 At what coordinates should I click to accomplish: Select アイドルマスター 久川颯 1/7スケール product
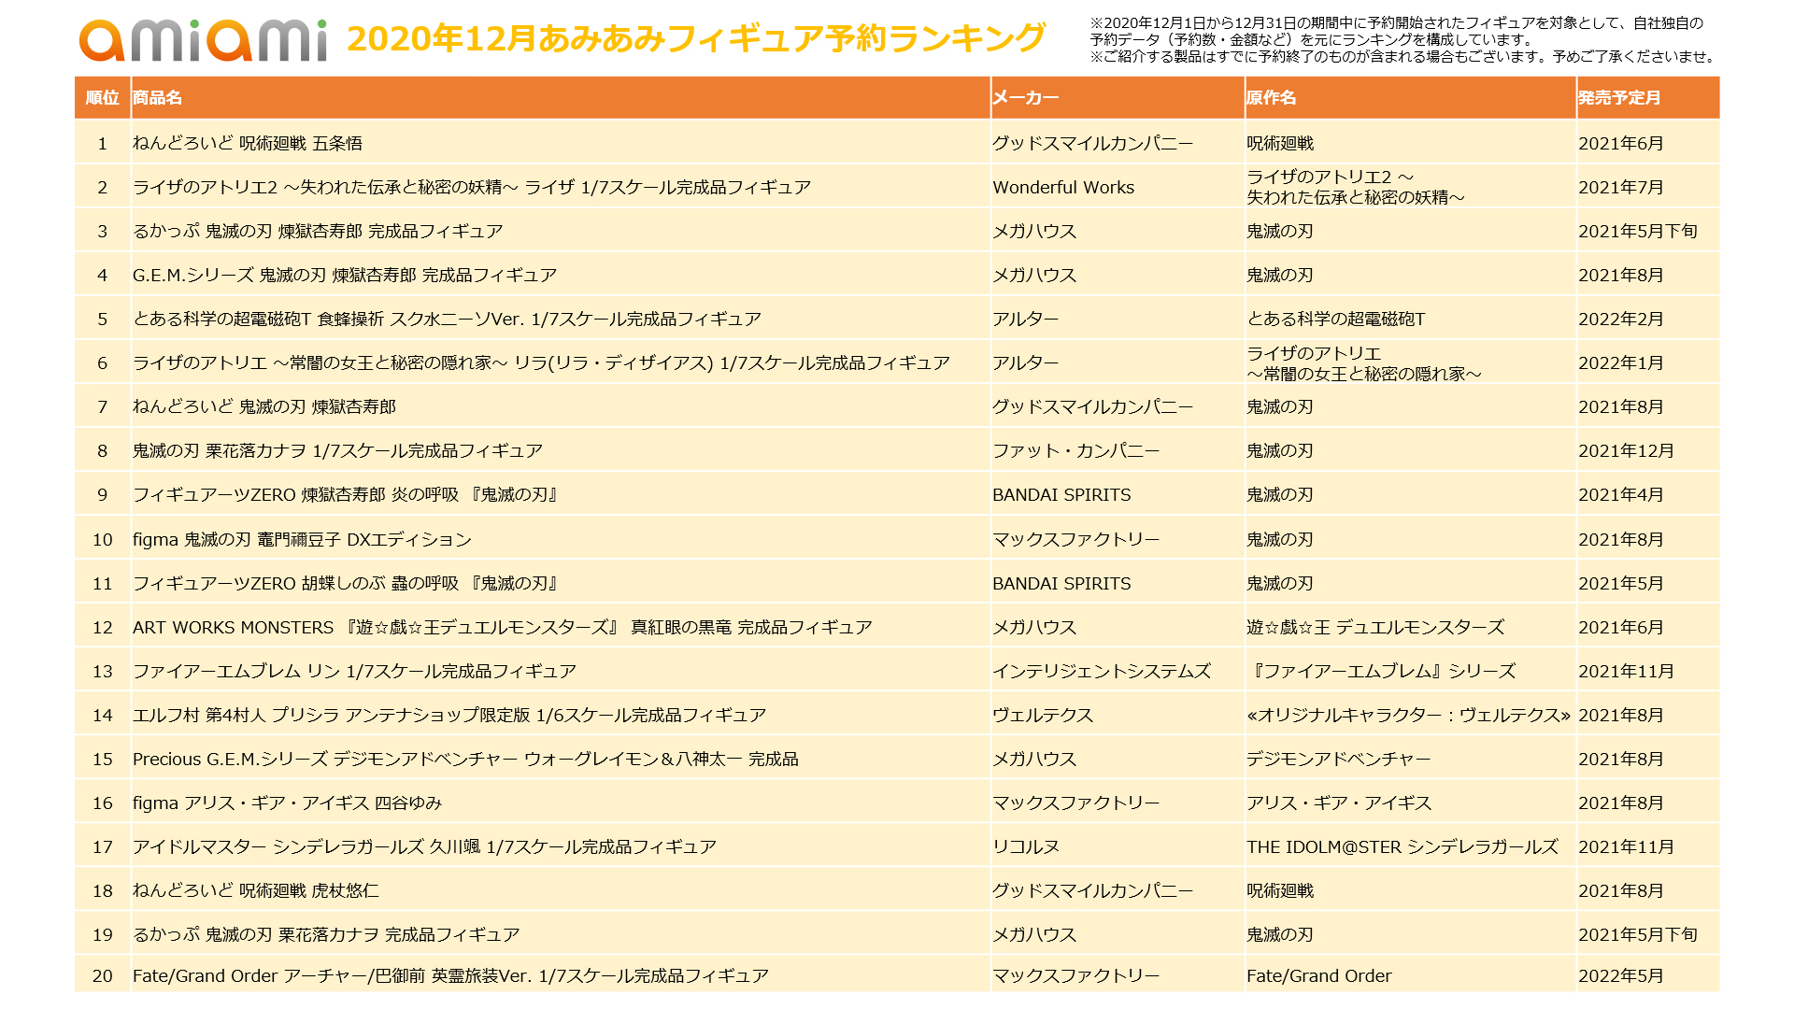pyautogui.click(x=424, y=846)
